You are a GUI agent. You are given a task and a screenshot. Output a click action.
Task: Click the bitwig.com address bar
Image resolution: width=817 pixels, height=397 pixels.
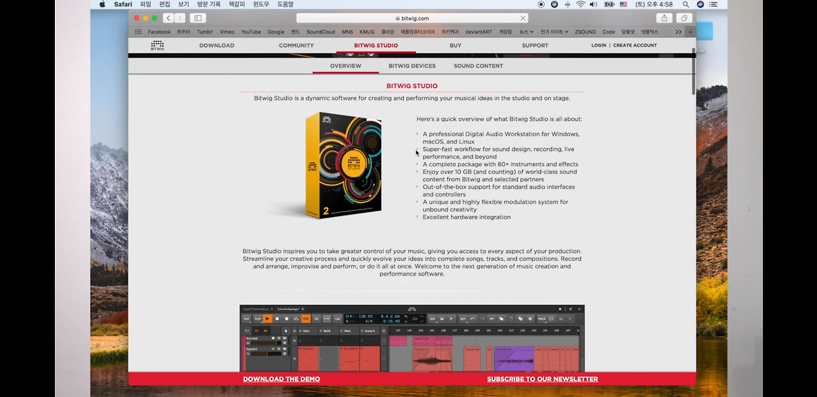pos(412,18)
